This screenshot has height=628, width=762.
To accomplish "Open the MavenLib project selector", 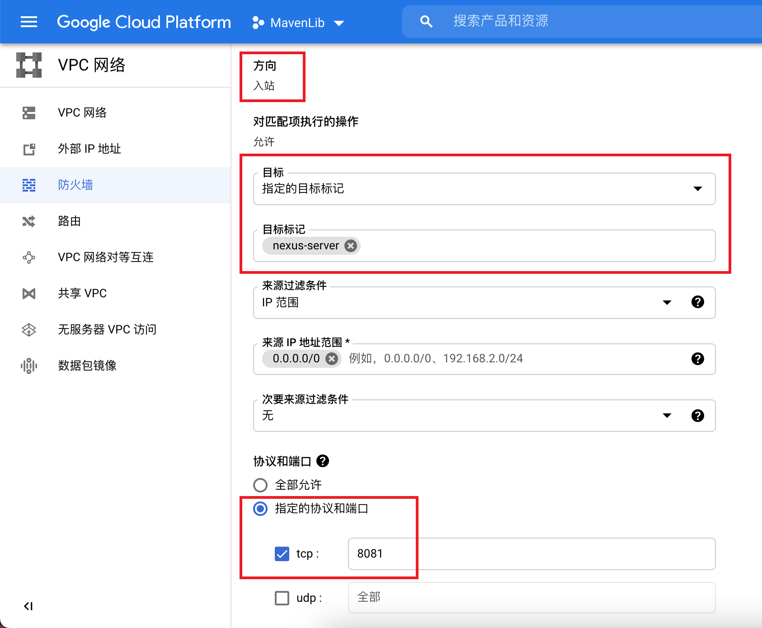I will click(x=298, y=23).
